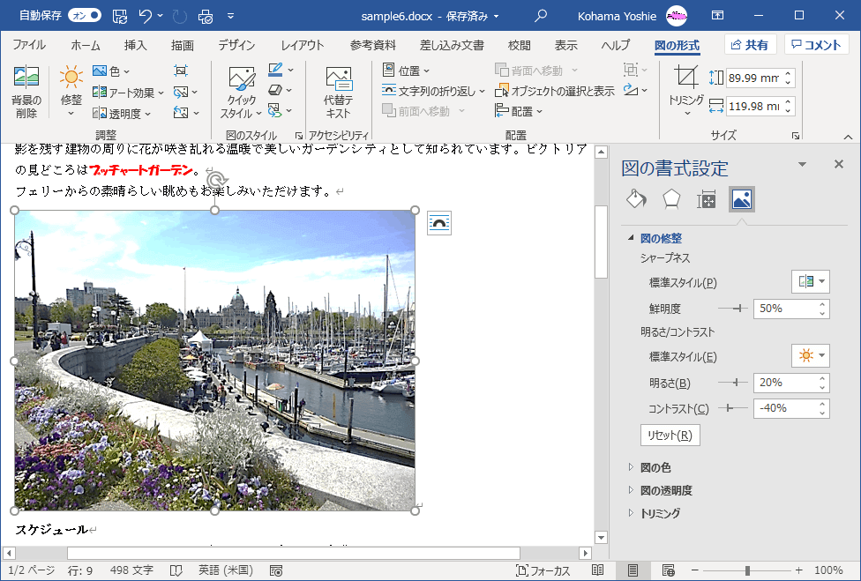Click the layout options icon beside picture
The width and height of the screenshot is (861, 581).
coord(439,223)
